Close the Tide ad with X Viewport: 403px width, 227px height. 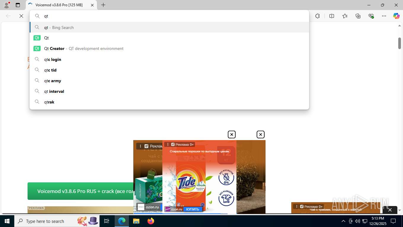pos(231,134)
